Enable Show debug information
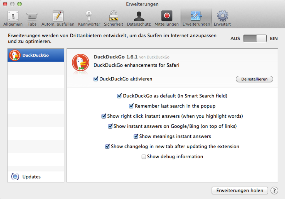This screenshot has width=285, height=199. (x=144, y=157)
